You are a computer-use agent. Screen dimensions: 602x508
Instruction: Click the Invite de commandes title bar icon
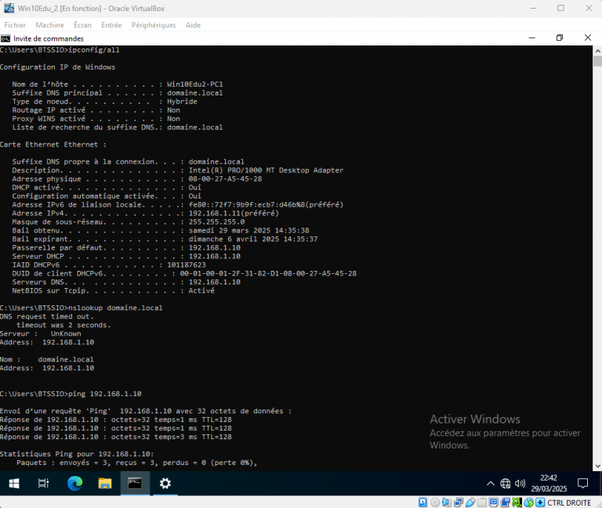(6, 38)
